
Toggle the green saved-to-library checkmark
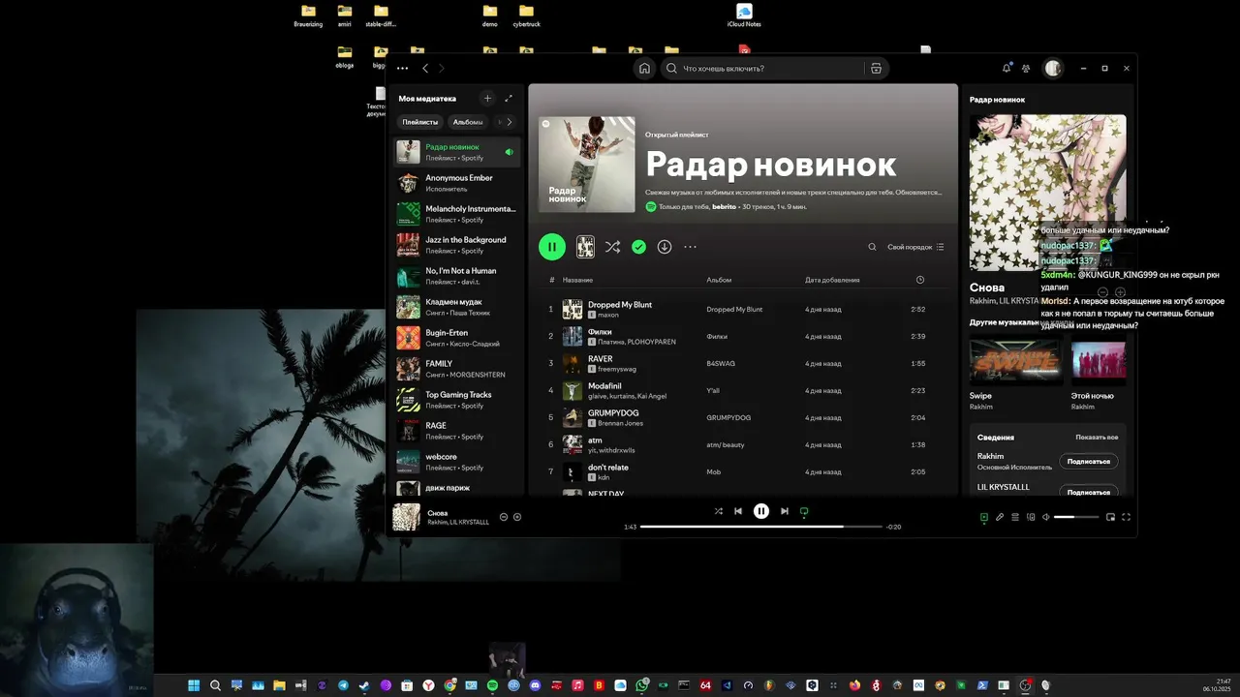point(638,247)
